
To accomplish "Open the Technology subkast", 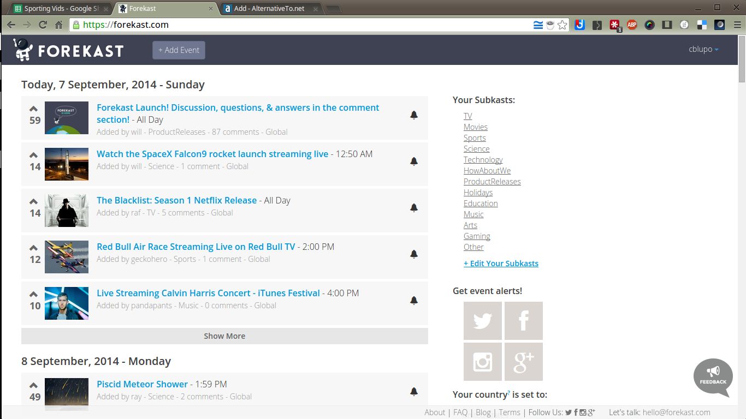I will (x=483, y=160).
